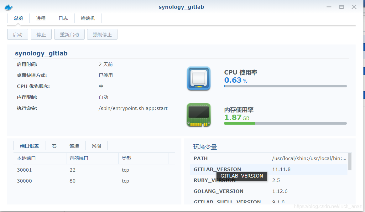Click container port 80 cell
The height and width of the screenshot is (212, 365).
[72, 181]
